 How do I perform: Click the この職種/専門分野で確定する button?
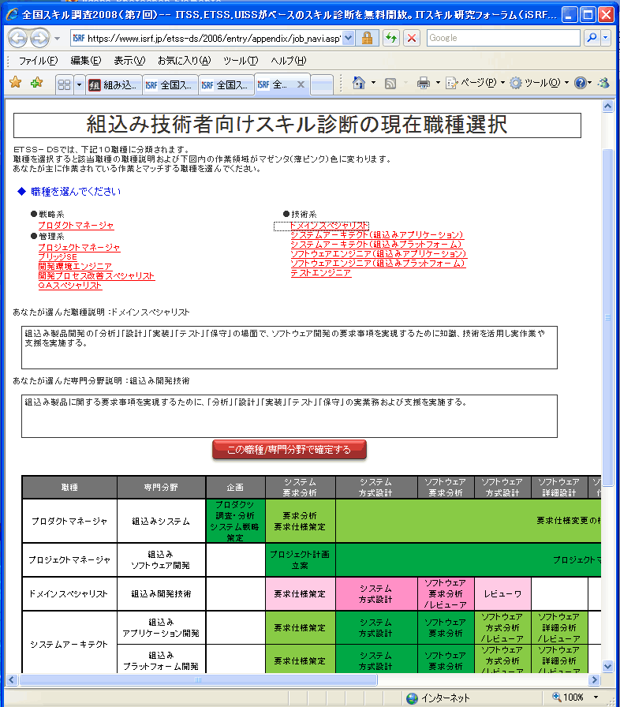coord(289,450)
